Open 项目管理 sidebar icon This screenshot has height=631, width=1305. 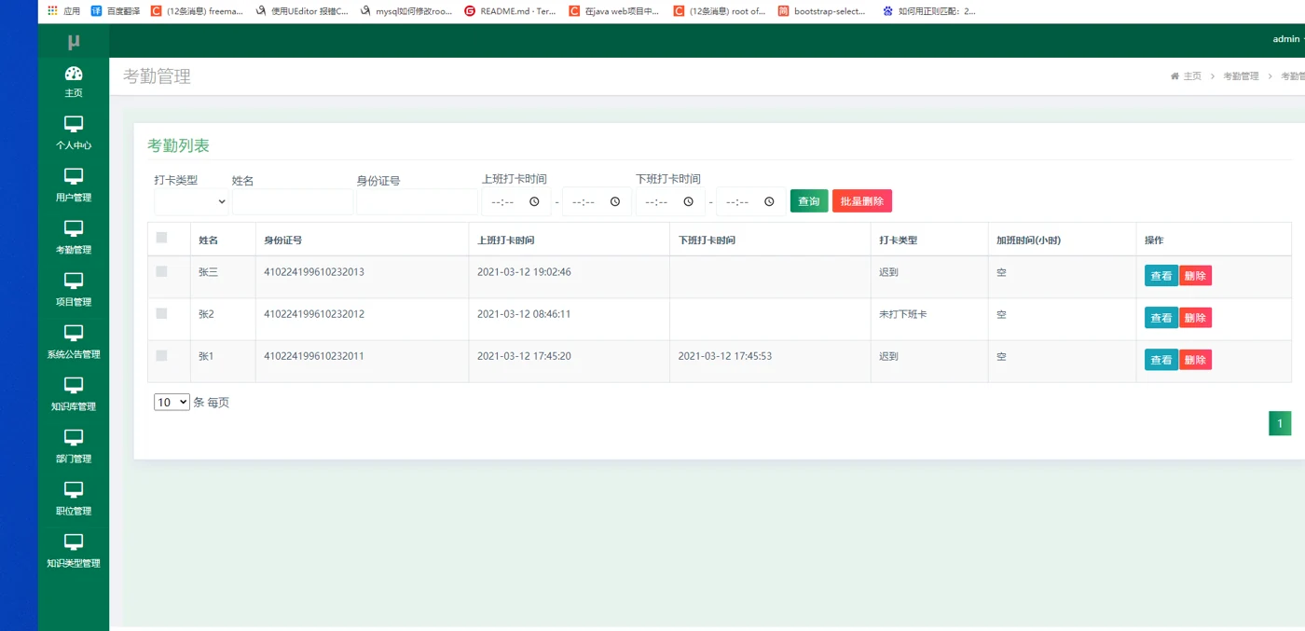coord(74,281)
